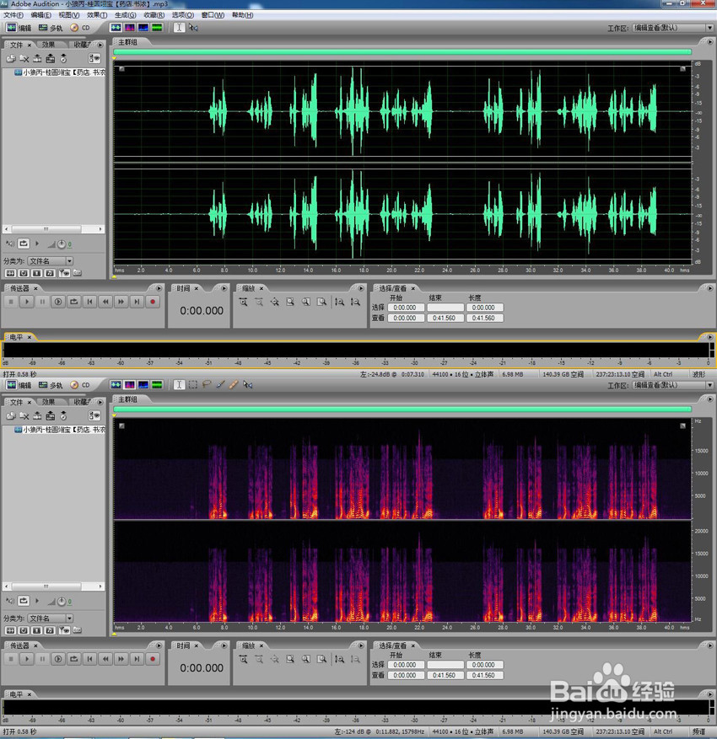Select the spot healing brush in the lower toolbar
717x739 pixels.
tap(234, 385)
